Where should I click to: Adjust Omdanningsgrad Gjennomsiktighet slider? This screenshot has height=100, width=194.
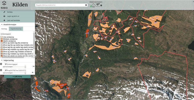click(x=25, y=67)
